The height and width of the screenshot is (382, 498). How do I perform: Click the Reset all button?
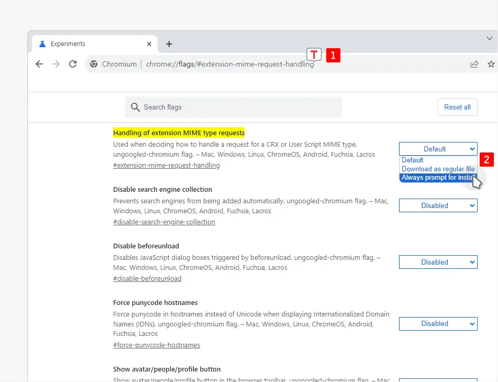tap(457, 107)
